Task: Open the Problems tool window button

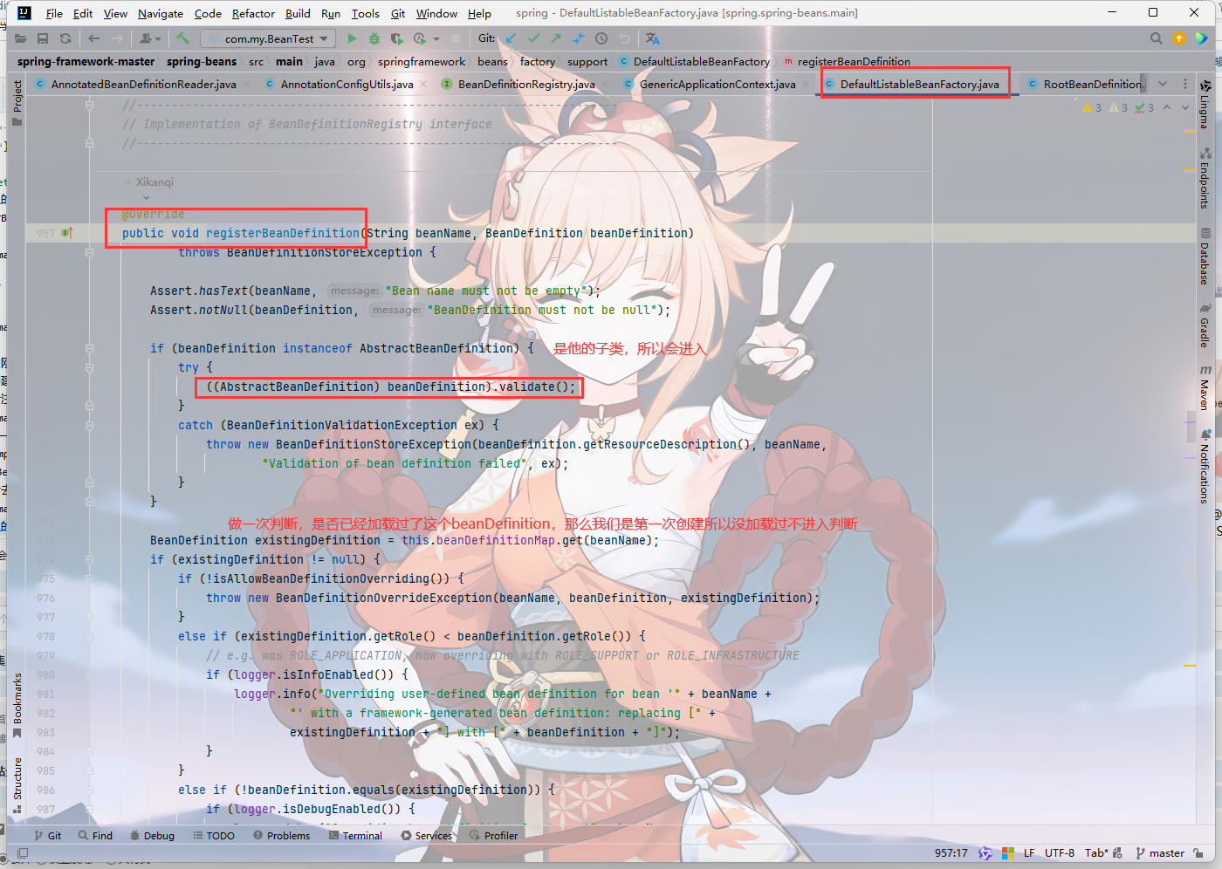Action: [x=281, y=835]
